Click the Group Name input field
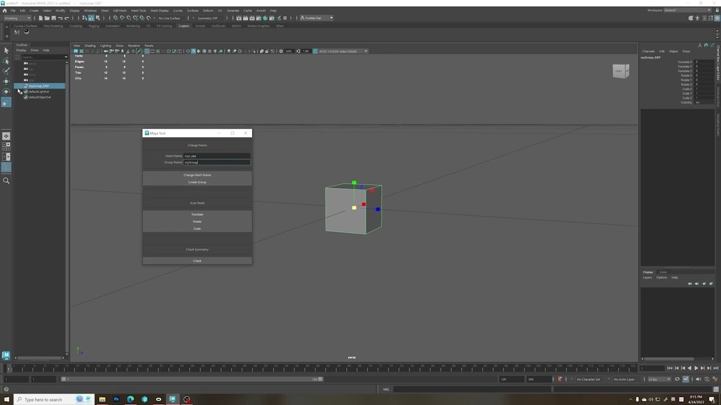Screen dimensions: 721x405 217,162
